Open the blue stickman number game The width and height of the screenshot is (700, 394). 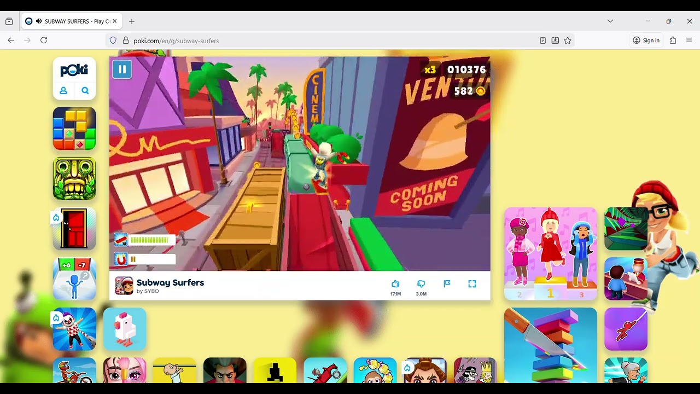(74, 279)
